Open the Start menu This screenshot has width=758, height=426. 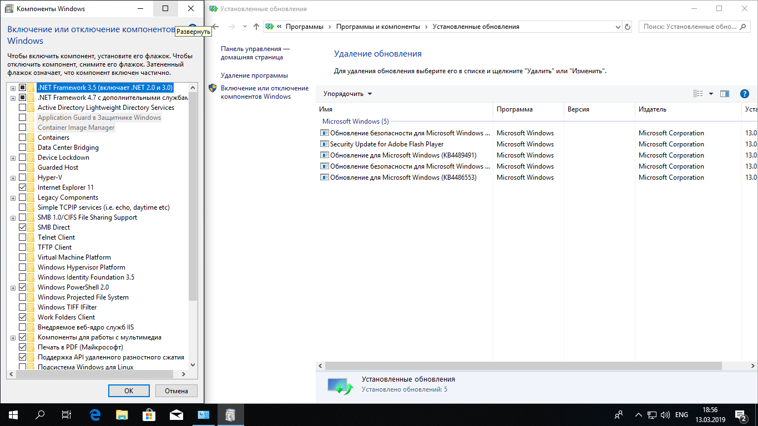pos(13,414)
